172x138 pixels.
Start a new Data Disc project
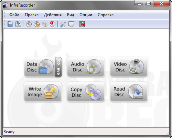pos(40,67)
